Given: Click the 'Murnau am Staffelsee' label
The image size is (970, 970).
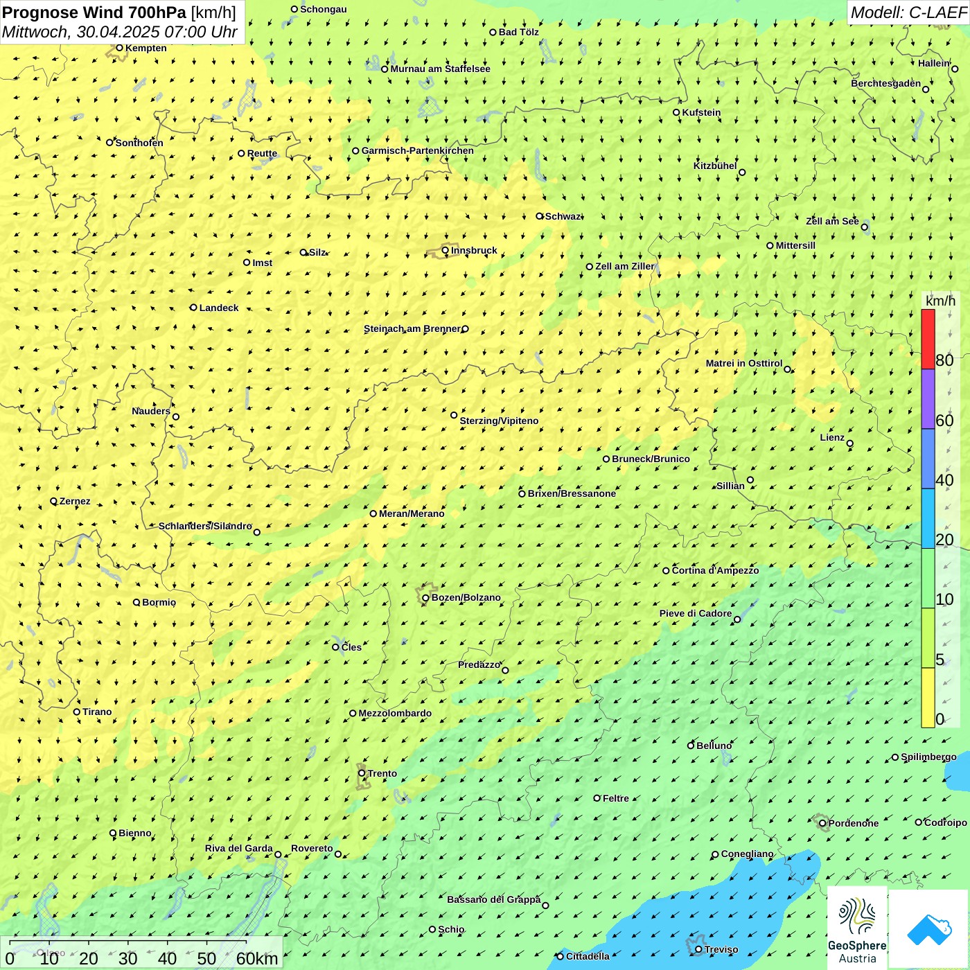Looking at the screenshot, I should pyautogui.click(x=440, y=69).
